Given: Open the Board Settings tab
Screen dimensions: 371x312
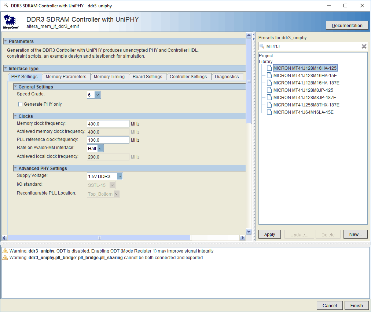Looking at the screenshot, I should click(147, 77).
